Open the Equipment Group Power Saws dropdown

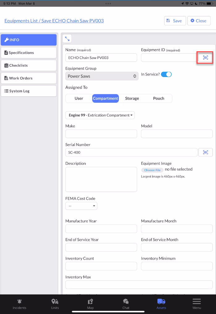102,76
